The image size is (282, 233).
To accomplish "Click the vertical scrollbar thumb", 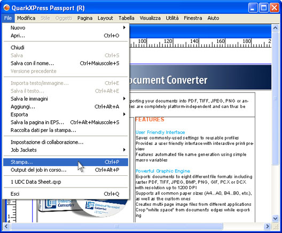I will pos(275,98).
